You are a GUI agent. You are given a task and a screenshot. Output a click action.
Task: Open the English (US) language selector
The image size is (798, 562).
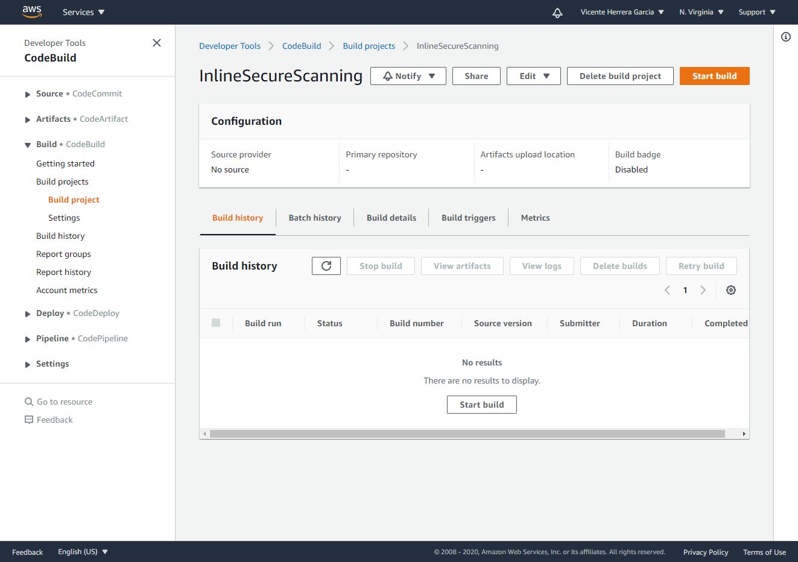click(83, 552)
